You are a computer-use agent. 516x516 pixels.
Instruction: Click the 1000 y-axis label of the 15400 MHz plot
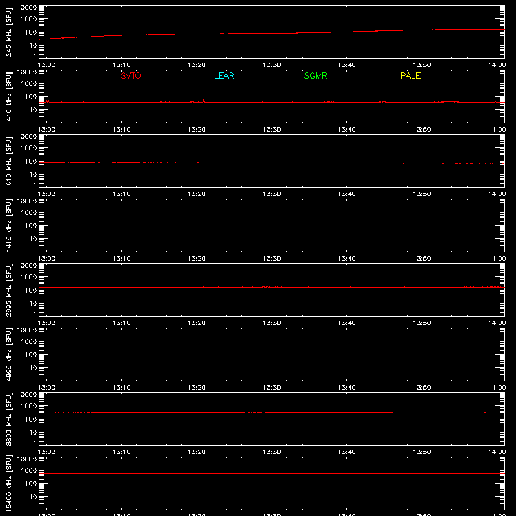click(29, 471)
